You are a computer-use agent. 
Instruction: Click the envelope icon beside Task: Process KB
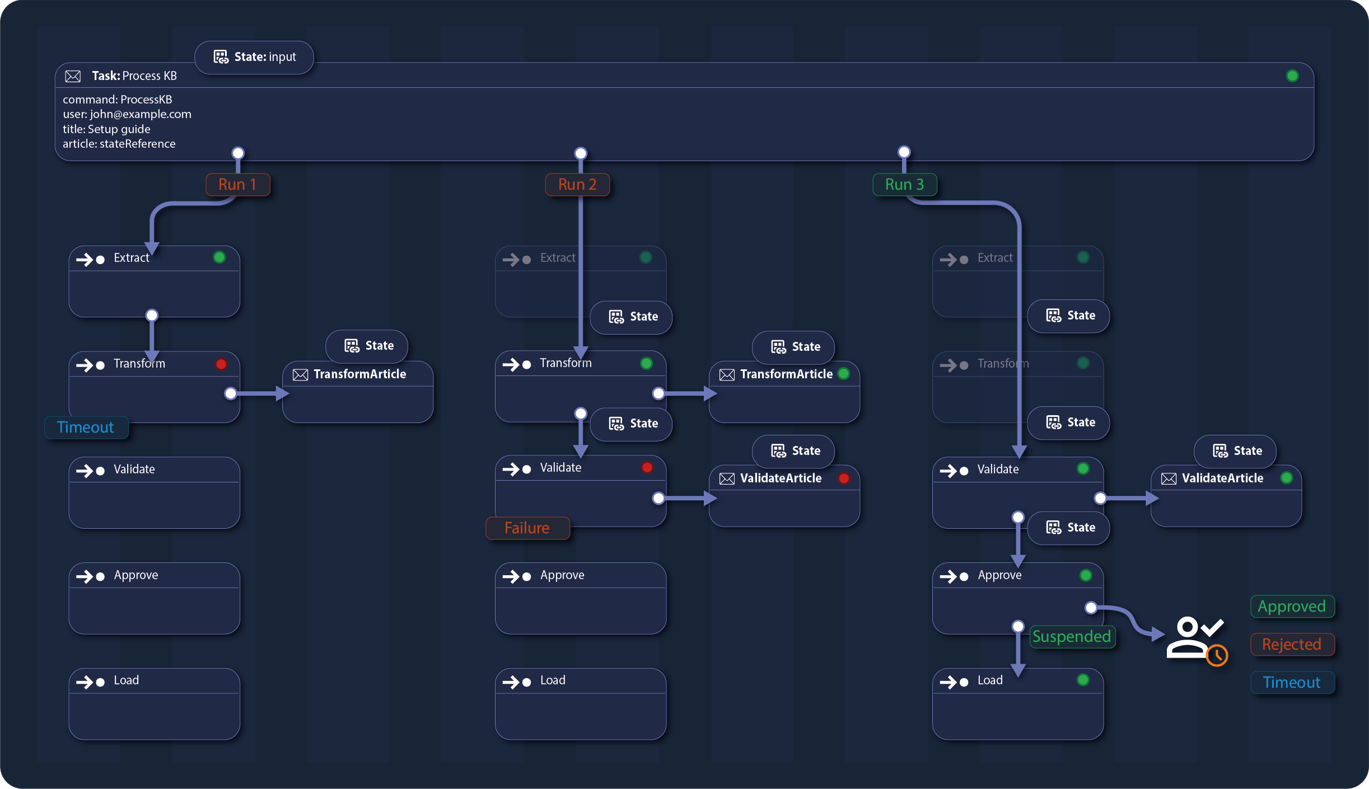coord(73,76)
